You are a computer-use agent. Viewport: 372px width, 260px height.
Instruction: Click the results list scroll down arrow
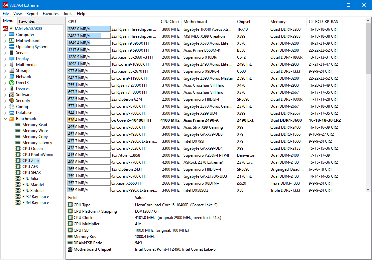[368, 189]
